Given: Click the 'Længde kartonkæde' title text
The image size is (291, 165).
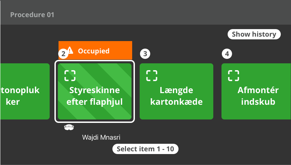Looking at the screenshot, I should point(176,96).
